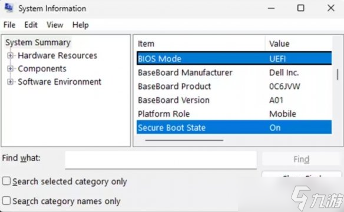Click the 0C6JVW value cell

pyautogui.click(x=285, y=87)
